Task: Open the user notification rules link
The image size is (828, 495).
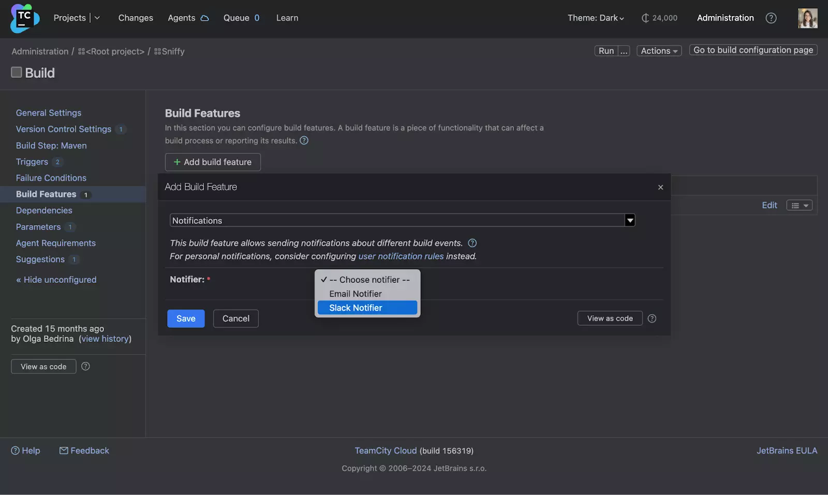Action: coord(401,256)
